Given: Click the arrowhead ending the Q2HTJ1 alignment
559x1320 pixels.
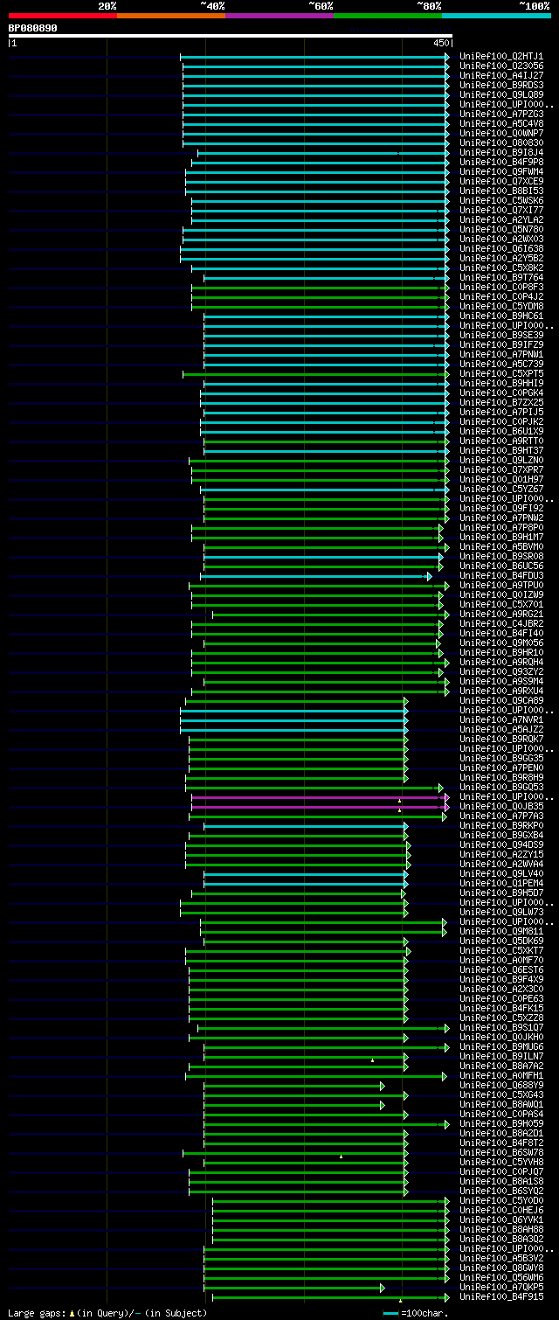Looking at the screenshot, I should 447,57.
